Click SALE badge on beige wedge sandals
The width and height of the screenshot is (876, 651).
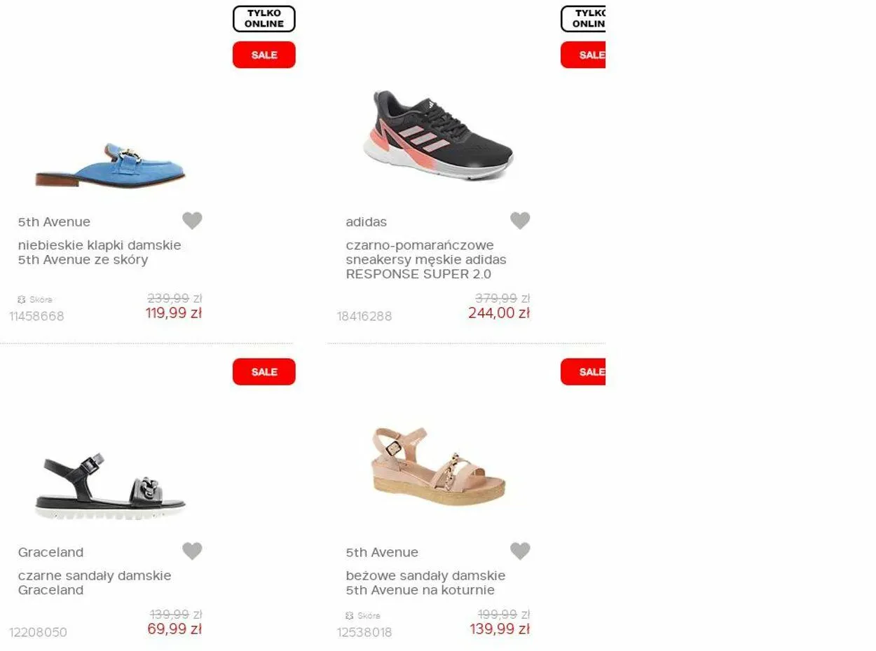[x=583, y=371]
